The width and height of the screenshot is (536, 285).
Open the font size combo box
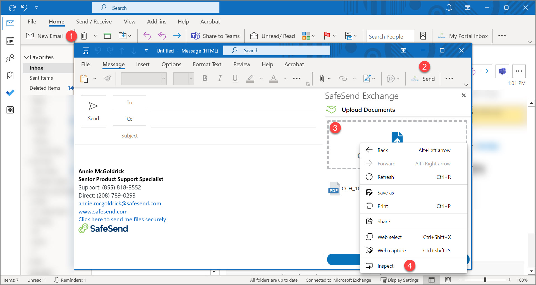(x=183, y=79)
